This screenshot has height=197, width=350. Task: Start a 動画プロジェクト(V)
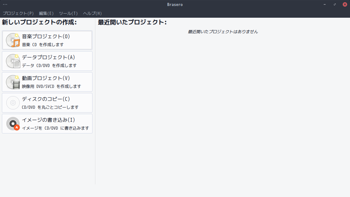47,82
